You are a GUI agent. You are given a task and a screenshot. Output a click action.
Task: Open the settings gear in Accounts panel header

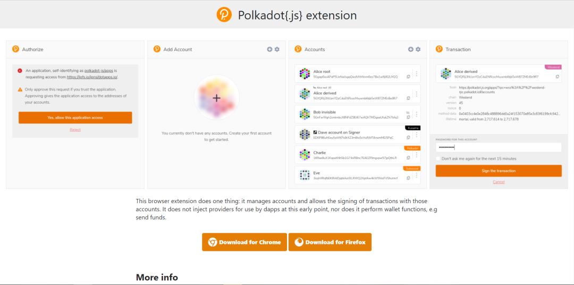(418, 49)
